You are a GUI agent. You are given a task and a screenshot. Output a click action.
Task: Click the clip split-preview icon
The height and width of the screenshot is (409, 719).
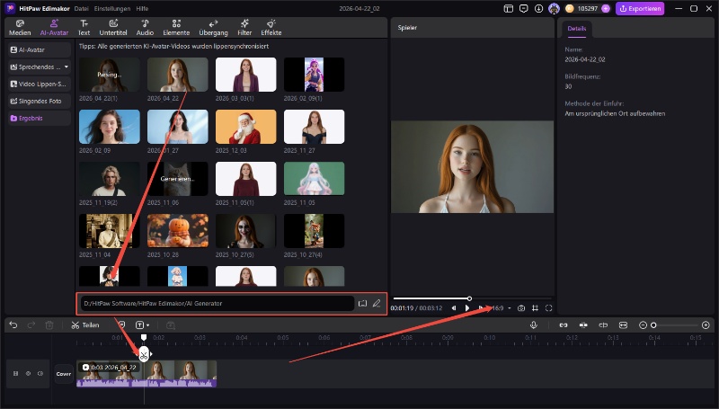click(x=603, y=325)
